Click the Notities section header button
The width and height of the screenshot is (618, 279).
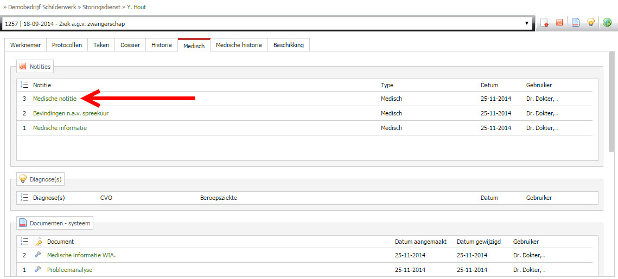[35, 67]
